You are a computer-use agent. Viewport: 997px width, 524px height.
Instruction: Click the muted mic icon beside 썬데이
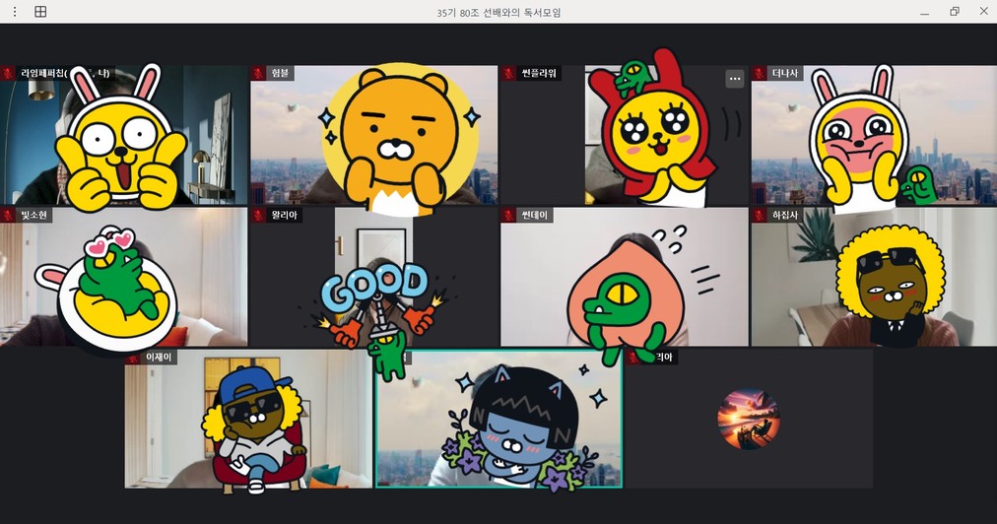click(508, 215)
